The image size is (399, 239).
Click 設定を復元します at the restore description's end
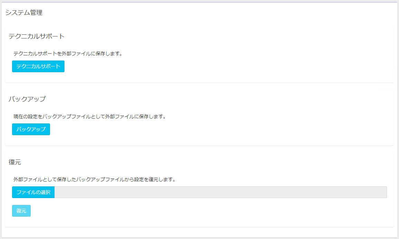[x=159, y=180]
